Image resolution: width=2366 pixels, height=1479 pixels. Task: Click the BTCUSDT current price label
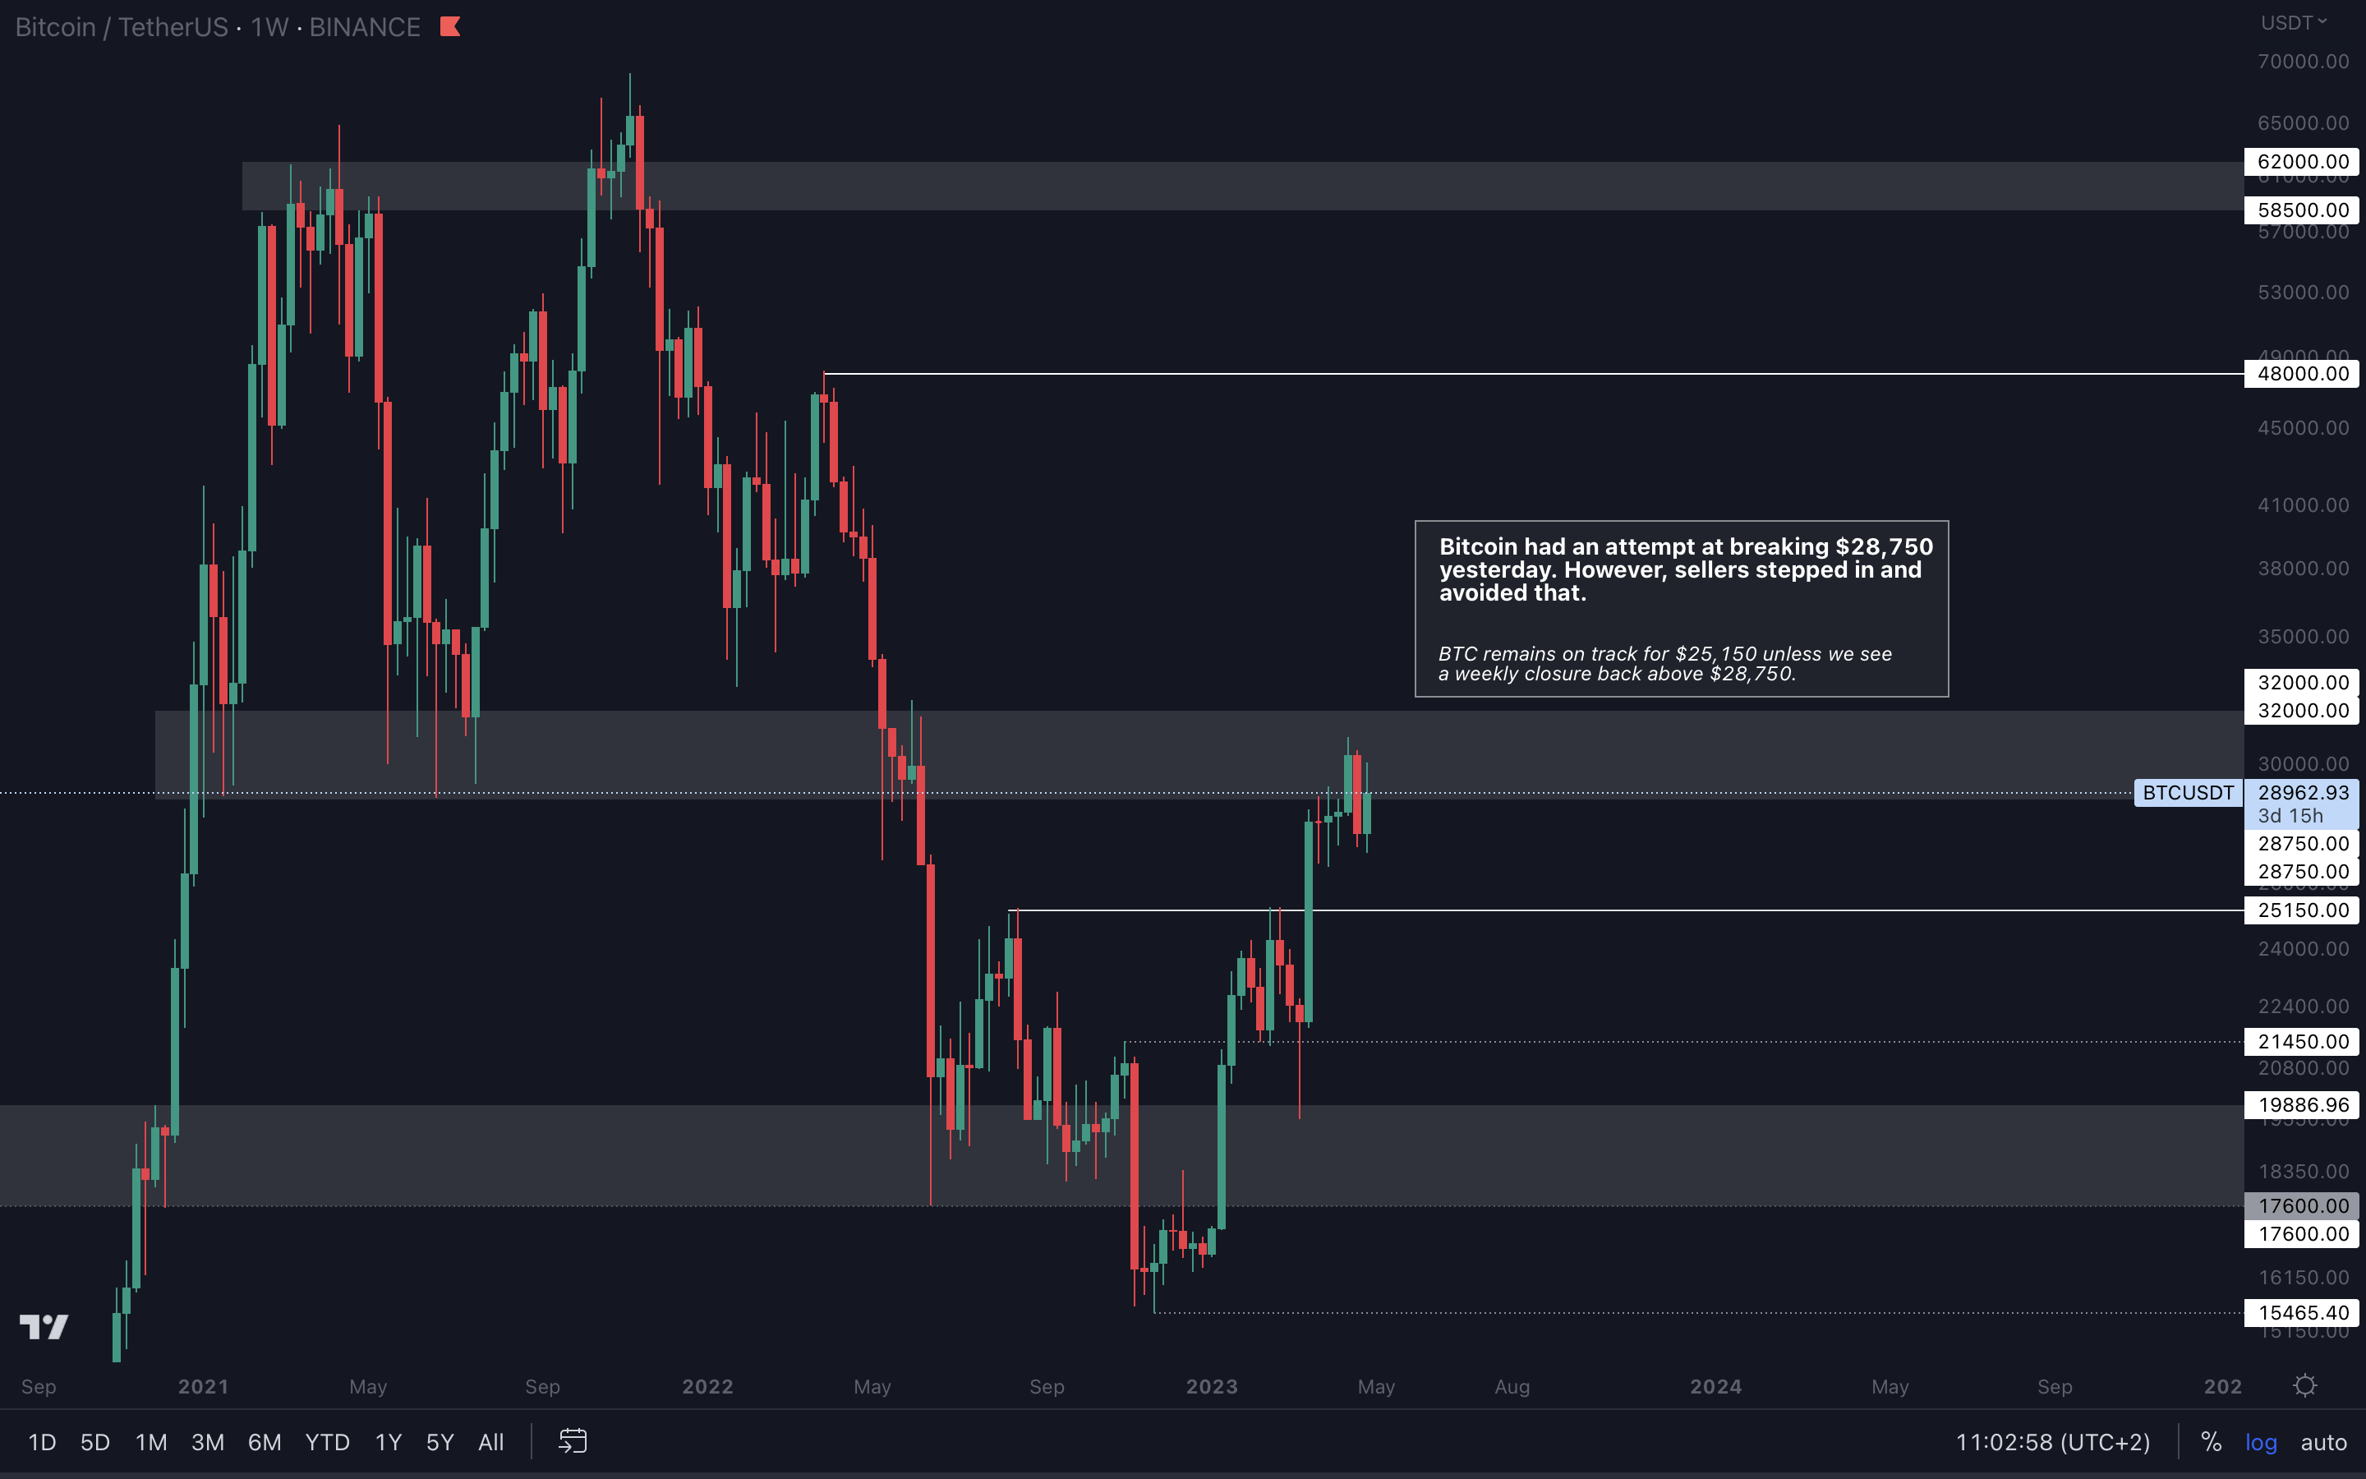coord(2188,792)
